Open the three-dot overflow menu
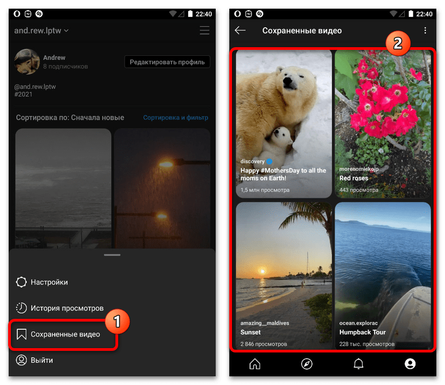 point(425,31)
